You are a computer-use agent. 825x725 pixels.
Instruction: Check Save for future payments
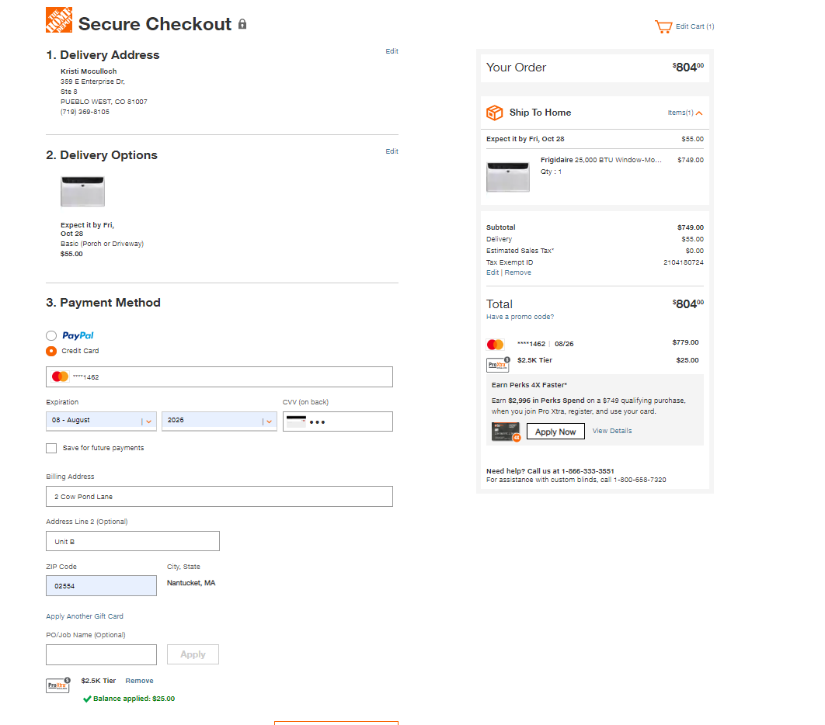pos(51,448)
